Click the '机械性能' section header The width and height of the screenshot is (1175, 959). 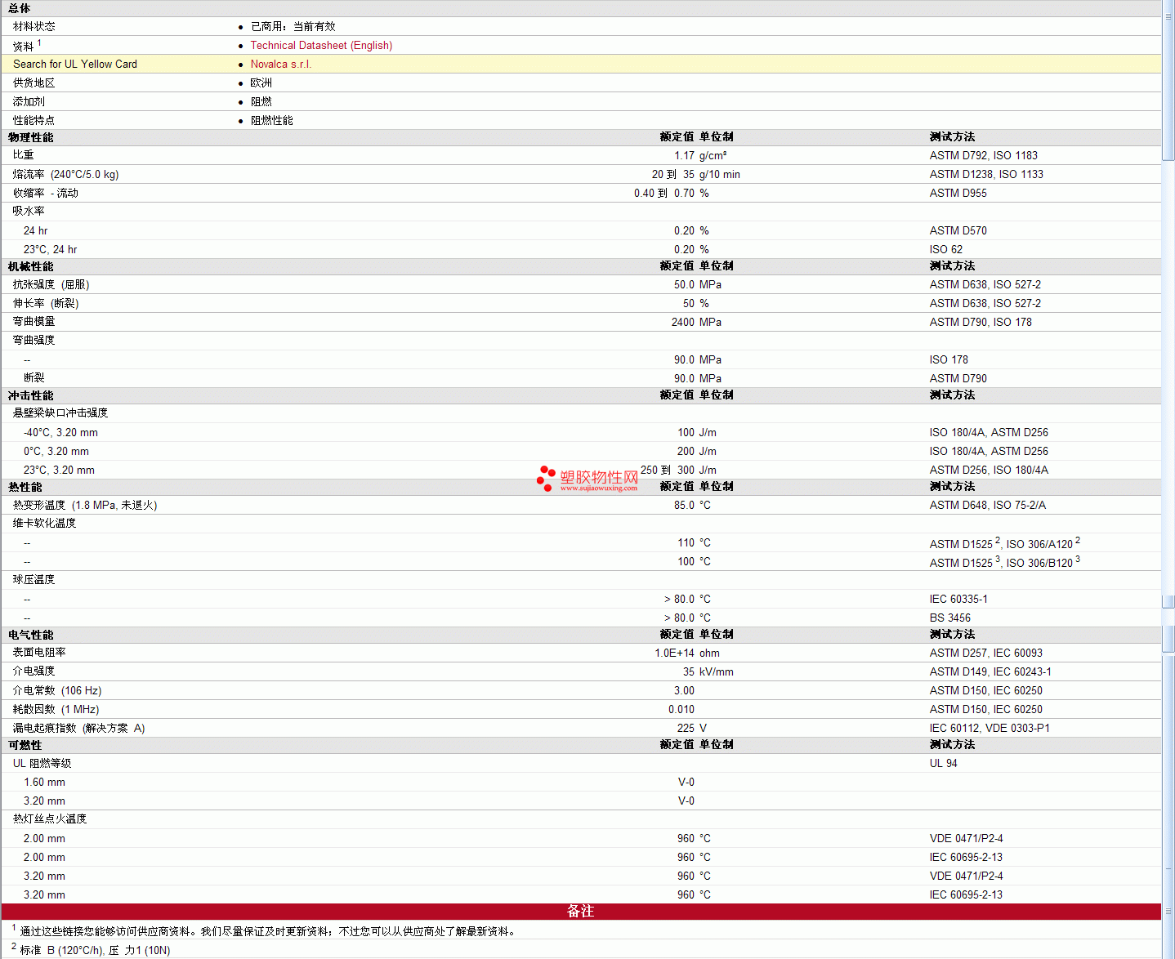[31, 266]
